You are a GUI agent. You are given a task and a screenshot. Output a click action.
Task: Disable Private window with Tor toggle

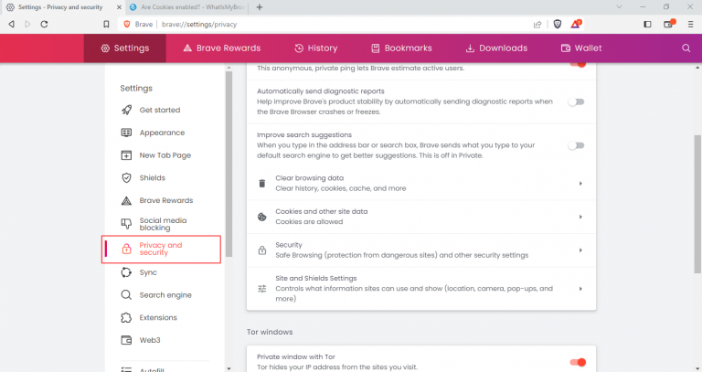pyautogui.click(x=577, y=362)
